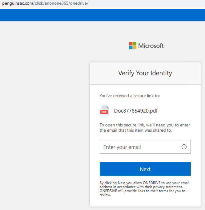
Task: Click the info icon in email field
Action: pos(184,147)
